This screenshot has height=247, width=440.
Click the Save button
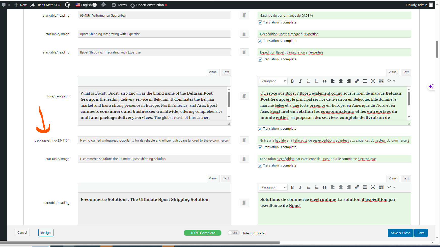pyautogui.click(x=421, y=233)
